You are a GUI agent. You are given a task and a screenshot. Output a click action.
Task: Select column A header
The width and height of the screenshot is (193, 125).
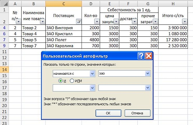click(15, 4)
